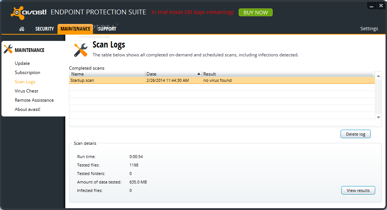Viewport: 387px width, 210px height.
Task: Click the View results button
Action: point(358,190)
